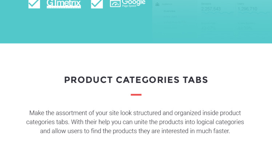272x141 pixels.
Task: Click the red divider line under heading
Action: pos(136,95)
